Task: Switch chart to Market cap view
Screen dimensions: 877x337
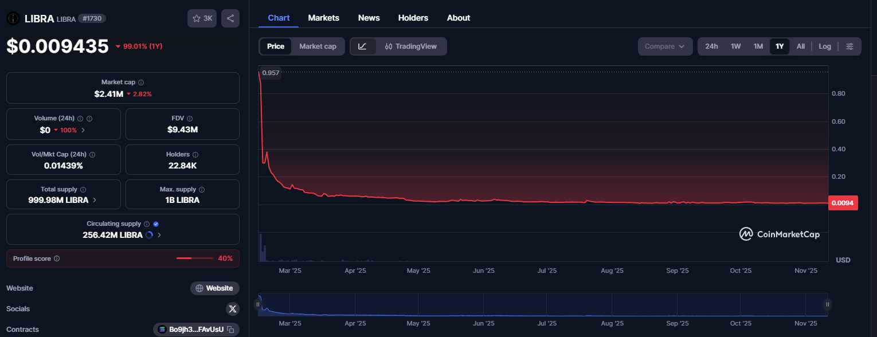Action: tap(318, 46)
